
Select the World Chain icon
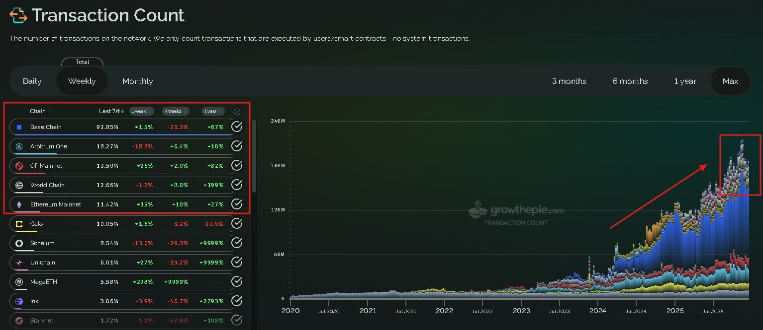[19, 185]
